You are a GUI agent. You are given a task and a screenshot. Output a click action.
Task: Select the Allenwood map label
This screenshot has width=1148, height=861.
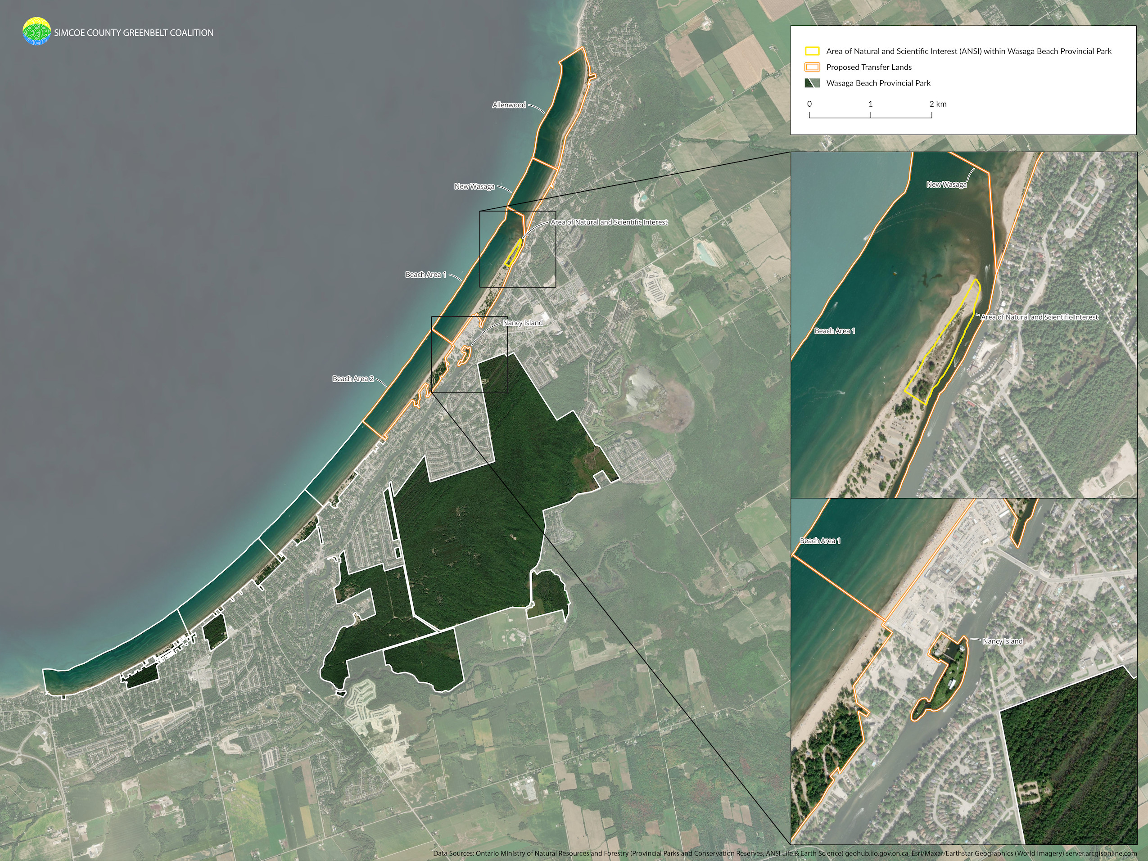tap(509, 104)
